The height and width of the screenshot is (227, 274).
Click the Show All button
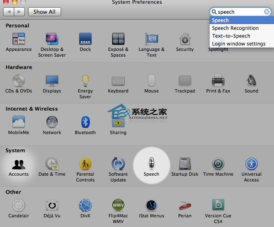45,11
